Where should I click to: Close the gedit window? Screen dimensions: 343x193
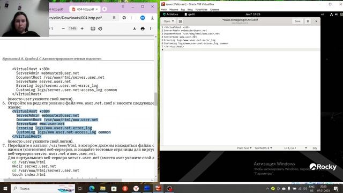[x=316, y=21]
